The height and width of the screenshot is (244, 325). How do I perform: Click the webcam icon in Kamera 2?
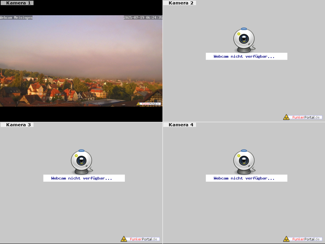[244, 40]
